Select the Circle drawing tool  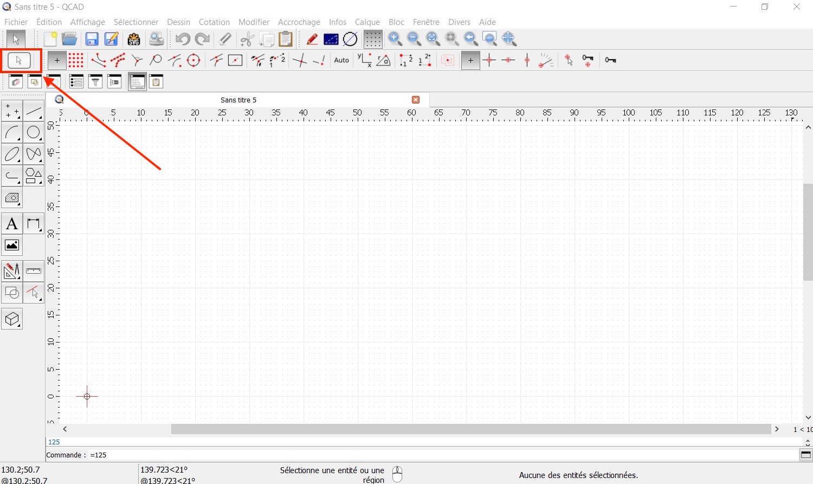coord(34,132)
